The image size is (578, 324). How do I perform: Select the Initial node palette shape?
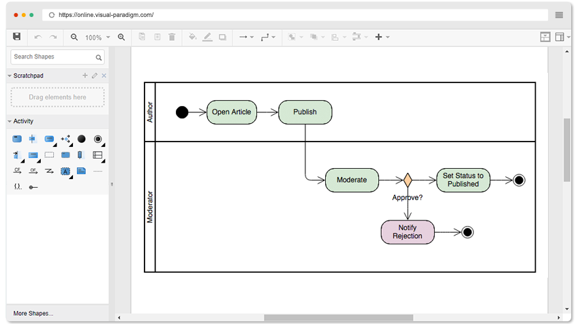(x=82, y=139)
